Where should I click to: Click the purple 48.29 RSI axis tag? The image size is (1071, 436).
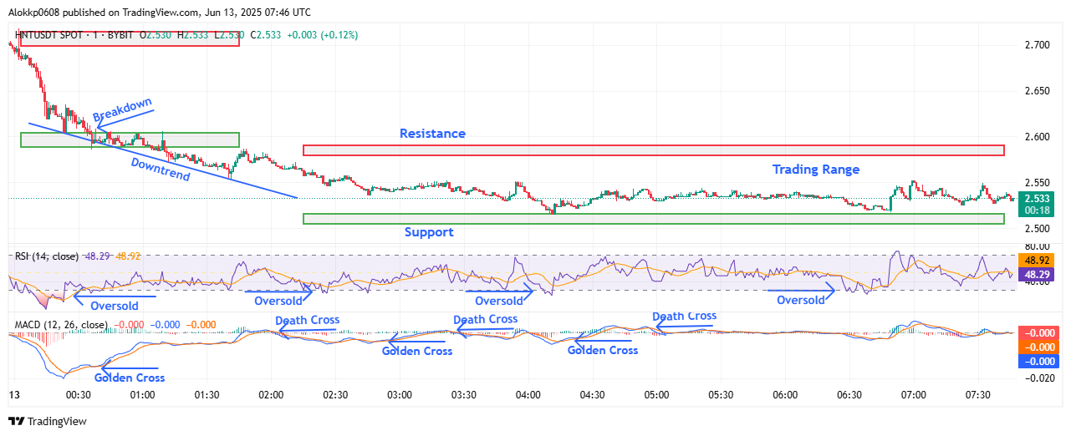click(x=1035, y=274)
